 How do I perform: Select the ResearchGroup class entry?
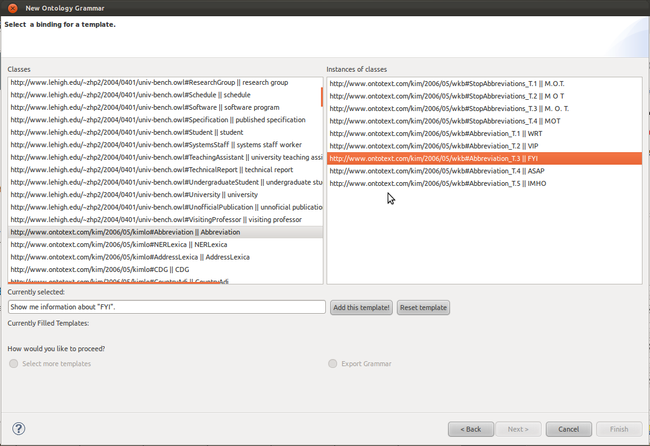point(150,82)
